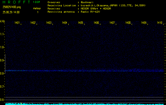
Task: Click the 1406 time marker
Action: 96,23
